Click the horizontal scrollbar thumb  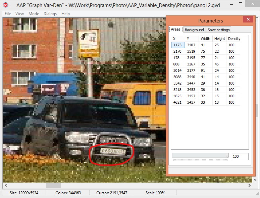(x=53, y=185)
